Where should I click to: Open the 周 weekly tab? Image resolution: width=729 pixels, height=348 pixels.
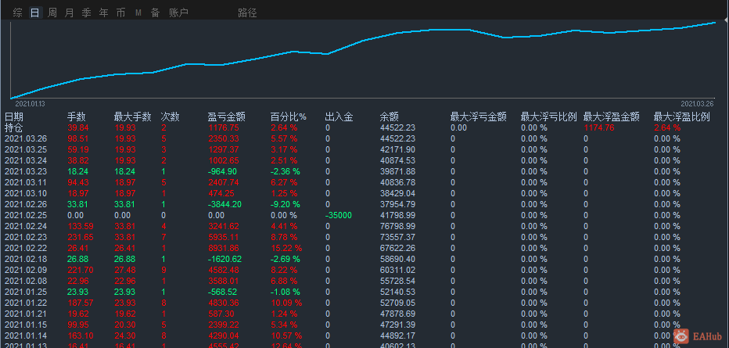[x=52, y=13]
